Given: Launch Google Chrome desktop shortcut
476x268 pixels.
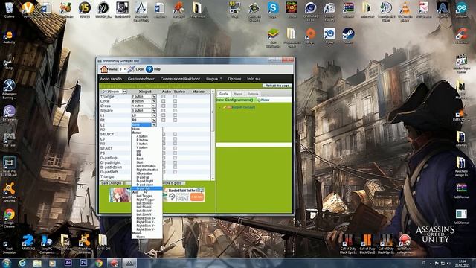Looking at the screenshot, I should [9, 218].
